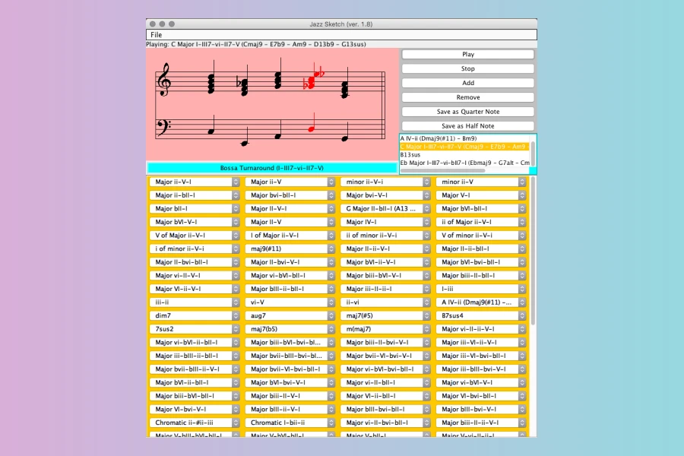Open minor ii-V-i dropdown
This screenshot has width=684, height=456.
385,182
